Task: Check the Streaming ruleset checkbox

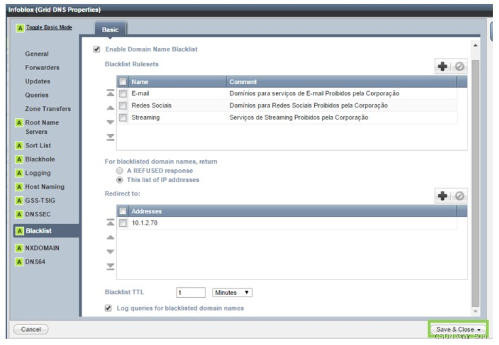Action: point(123,118)
